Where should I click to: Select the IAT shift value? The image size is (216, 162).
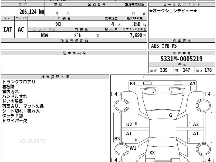coord(8,29)
